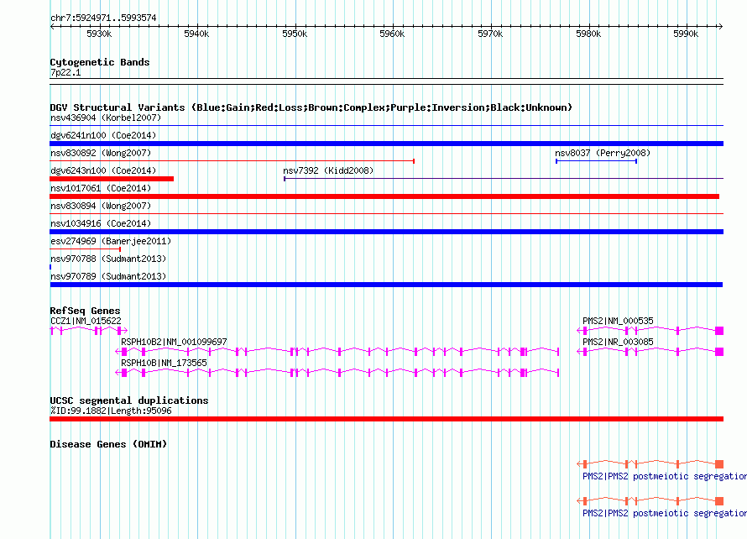Image resolution: width=747 pixels, height=539 pixels.
Task: Select variant nsv436904 (Korbel2007) label
Action: (106, 118)
